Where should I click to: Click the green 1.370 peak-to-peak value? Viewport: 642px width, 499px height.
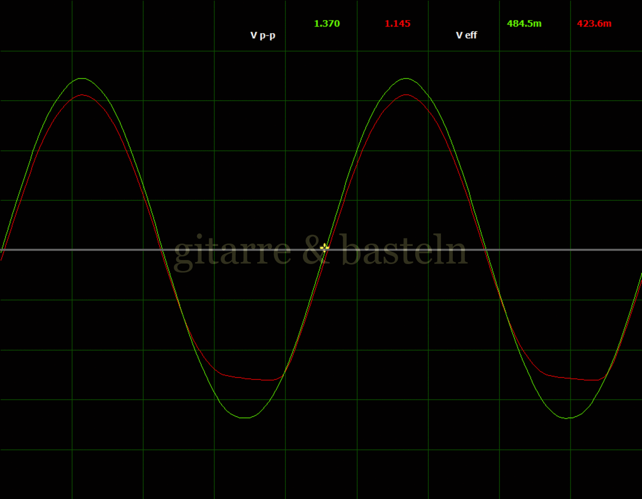tap(327, 24)
